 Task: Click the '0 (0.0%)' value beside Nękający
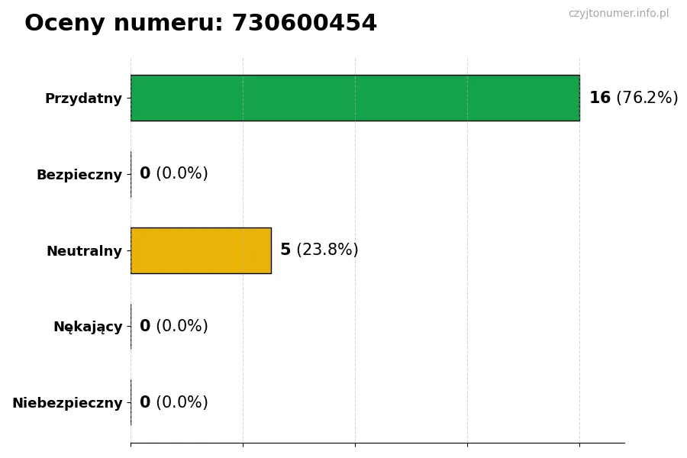pyautogui.click(x=173, y=326)
